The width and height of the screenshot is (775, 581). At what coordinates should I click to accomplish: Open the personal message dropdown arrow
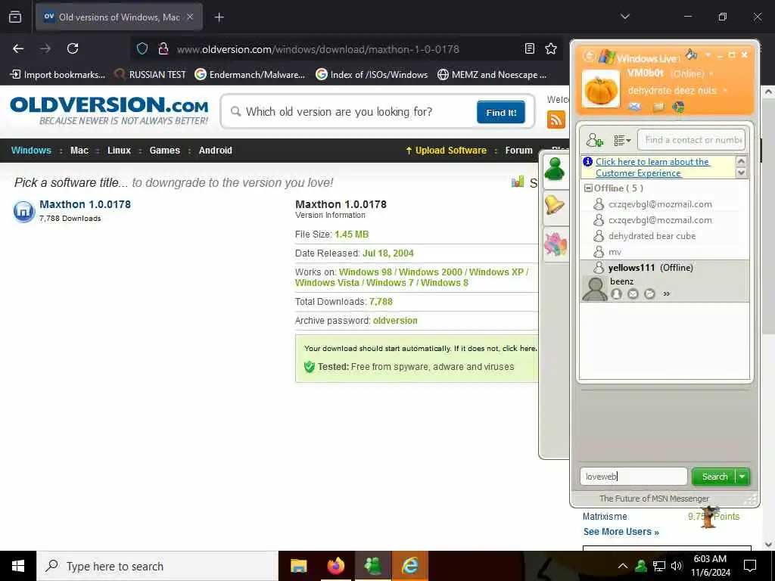pyautogui.click(x=725, y=91)
